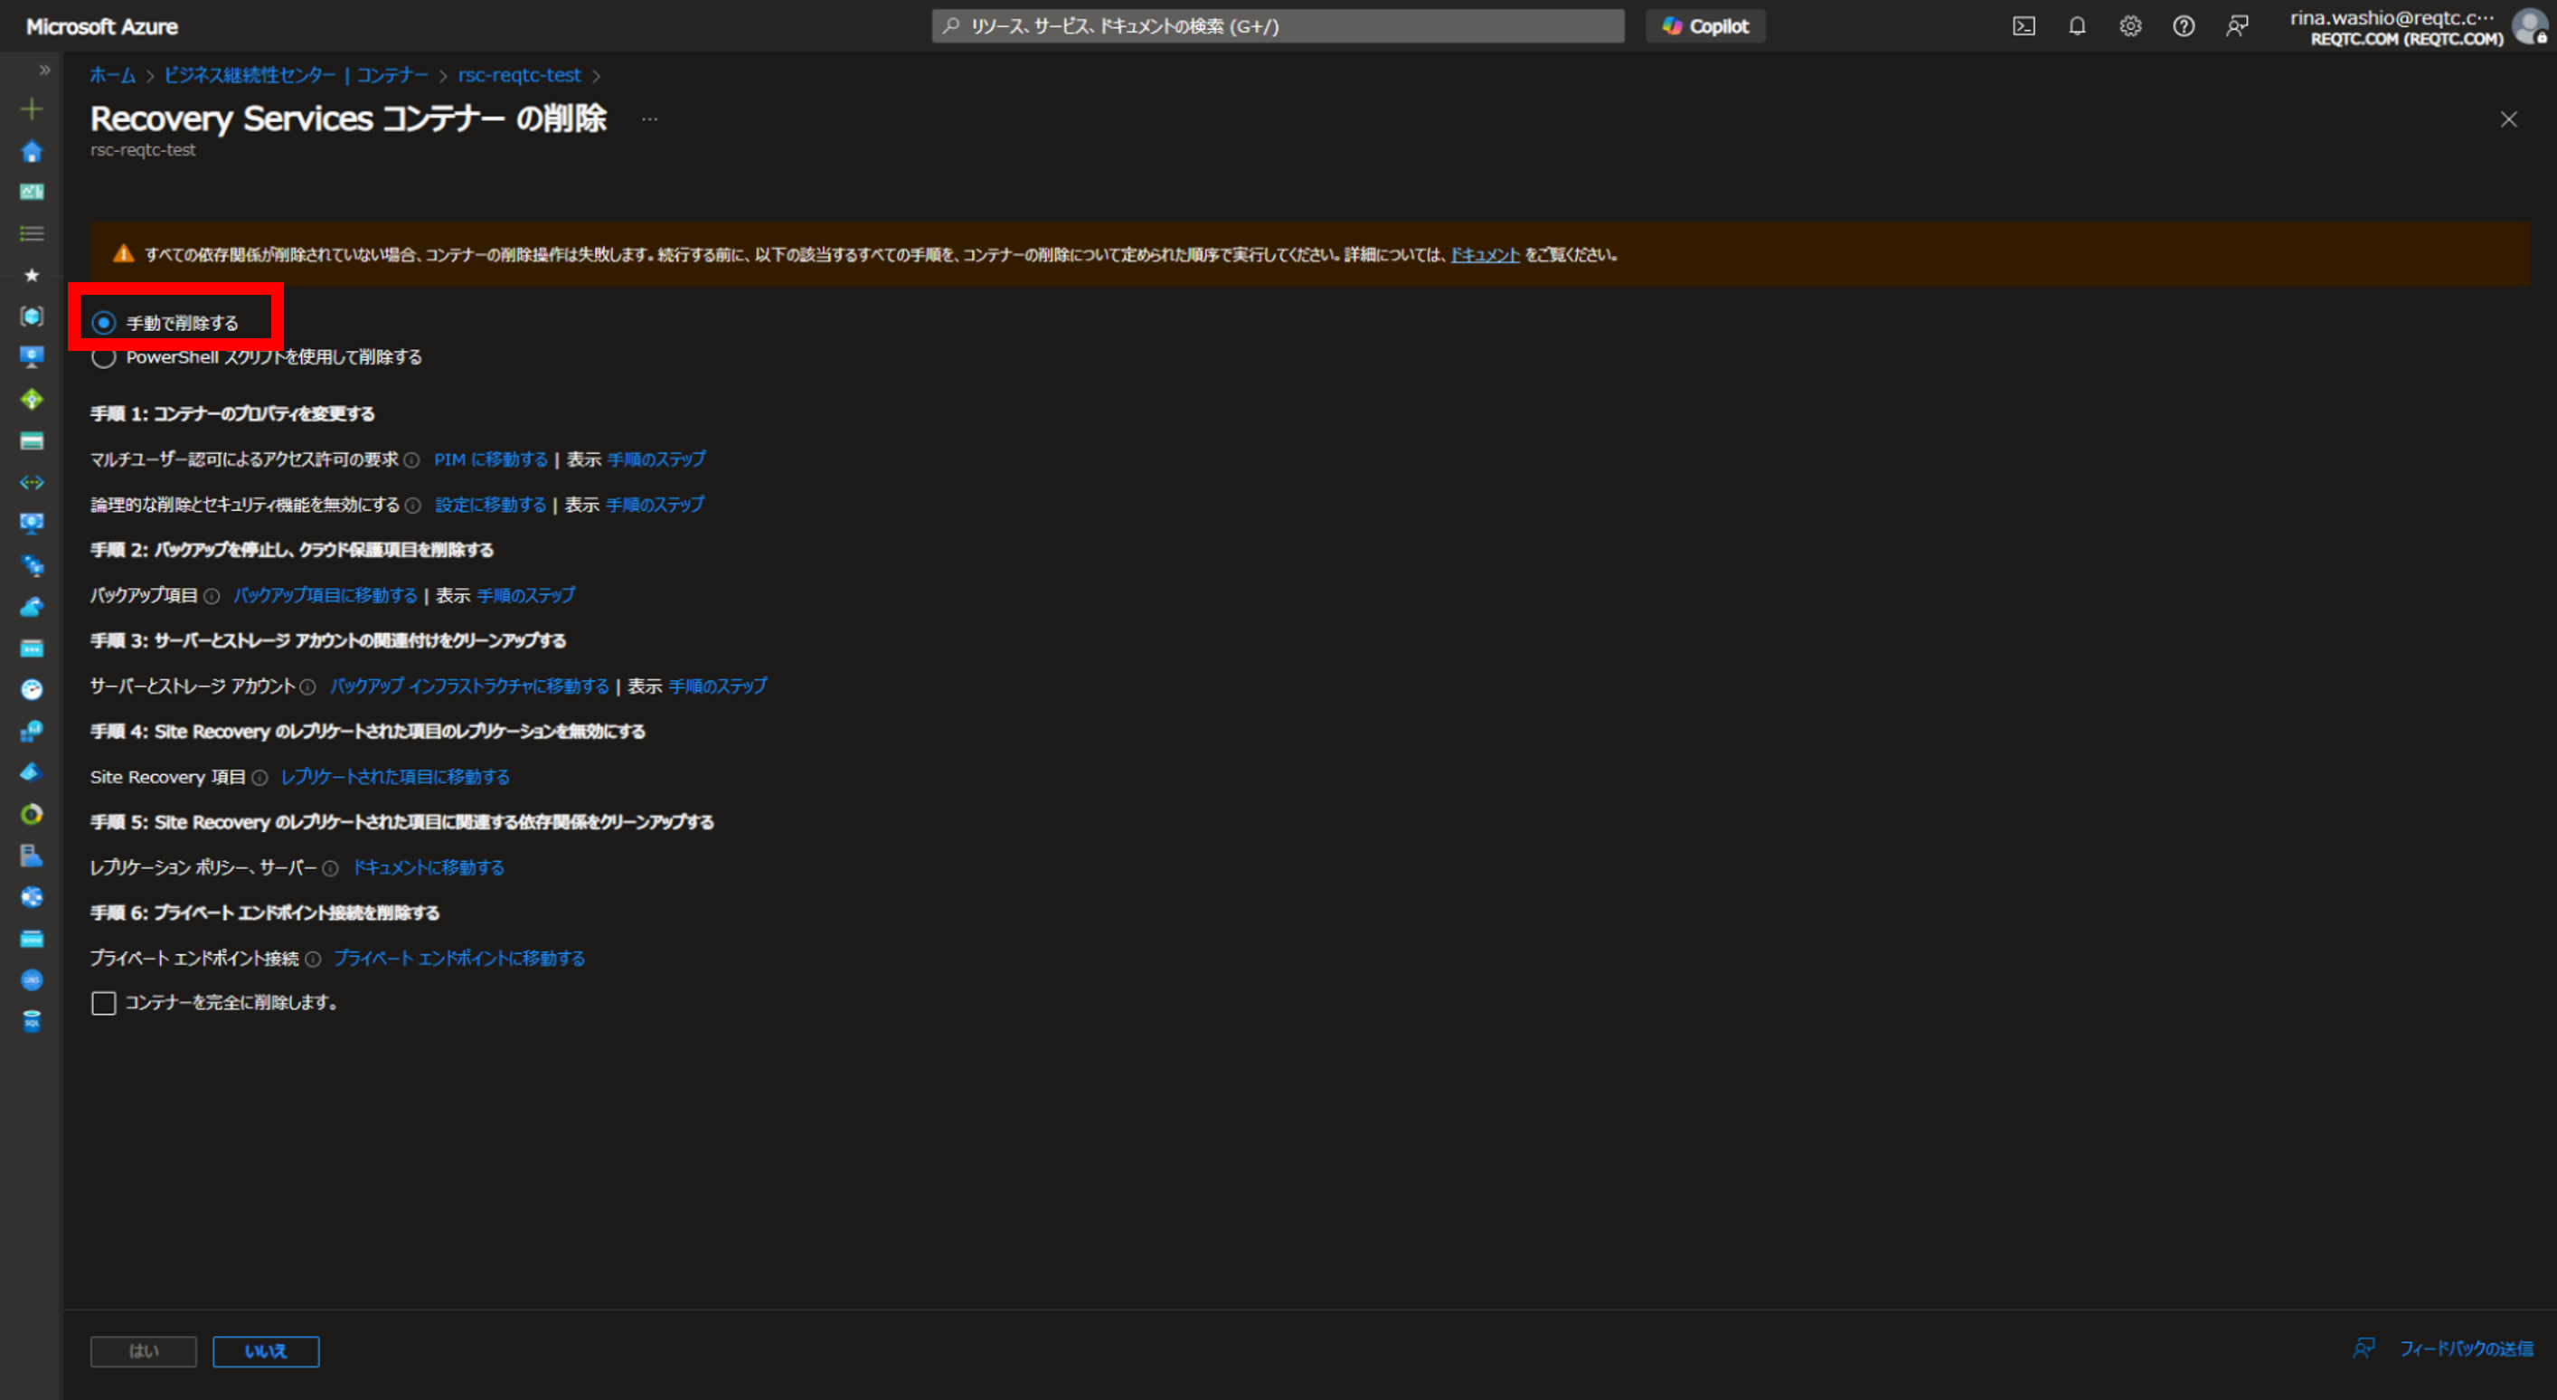2557x1400 pixels.
Task: Focus the resource search box at top
Action: click(1278, 27)
